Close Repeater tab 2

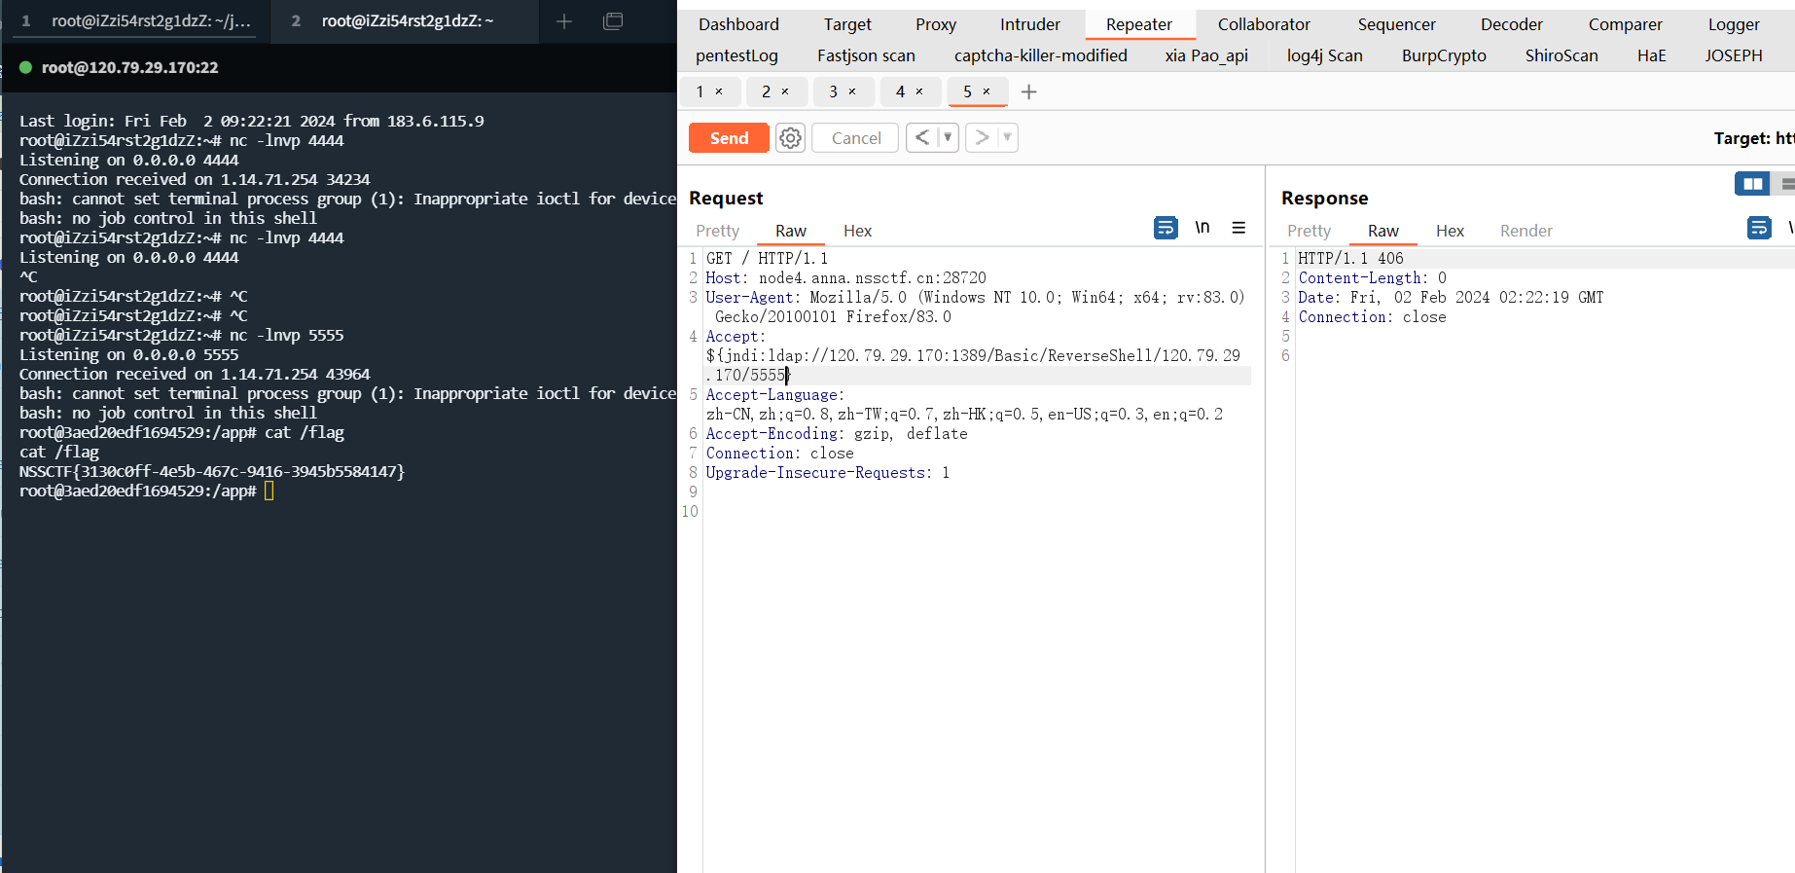point(785,91)
